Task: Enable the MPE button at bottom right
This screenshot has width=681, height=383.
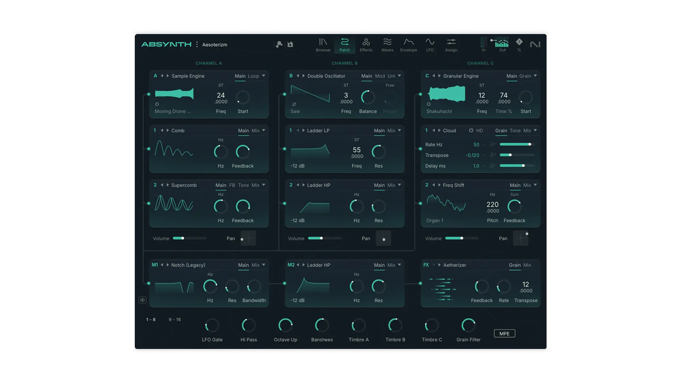Action: [x=504, y=333]
